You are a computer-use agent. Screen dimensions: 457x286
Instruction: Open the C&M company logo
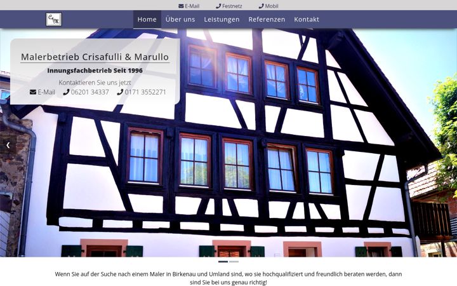coord(54,19)
